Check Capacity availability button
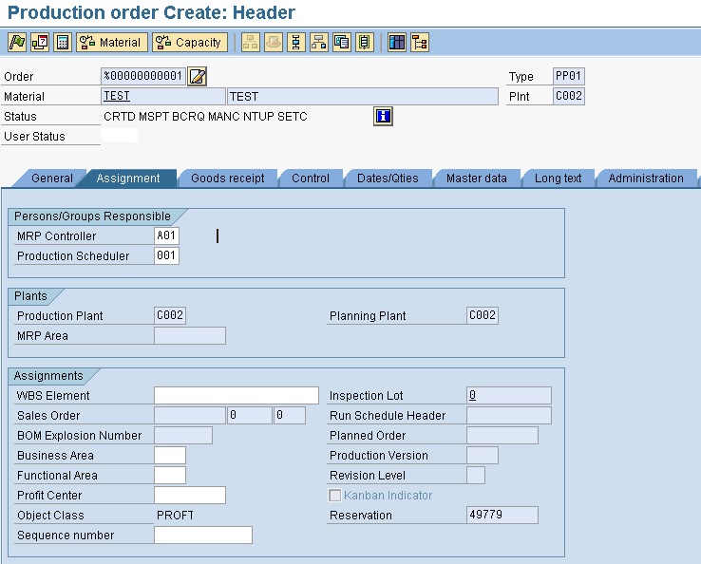The width and height of the screenshot is (701, 564). pyautogui.click(x=190, y=43)
